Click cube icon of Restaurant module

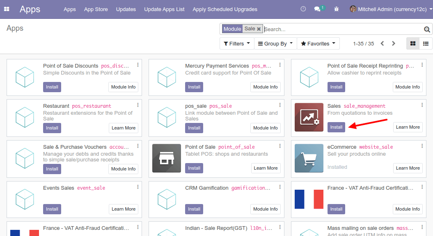25,118
